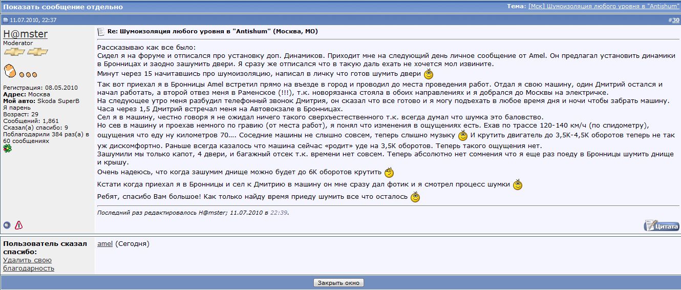
Task: Click the 'Адрес: Москва' text
Action: click(27, 95)
